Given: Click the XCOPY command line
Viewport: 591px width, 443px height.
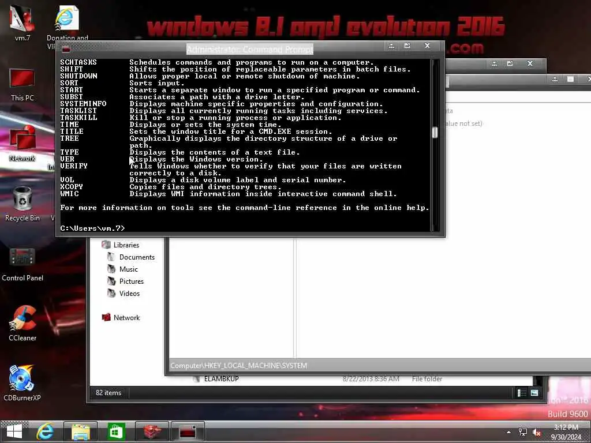Looking at the screenshot, I should (x=171, y=187).
